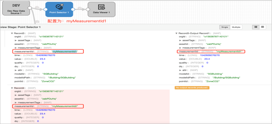This screenshot has height=124, width=272.
Task: Click modelId value SGBuilding in Record3-Output Record1
Action: click(215, 74)
